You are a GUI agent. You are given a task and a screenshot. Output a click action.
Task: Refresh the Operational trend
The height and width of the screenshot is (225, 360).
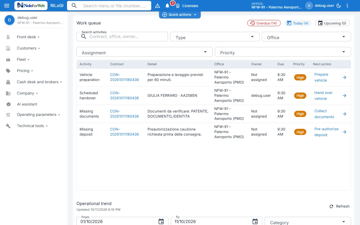pyautogui.click(x=339, y=206)
